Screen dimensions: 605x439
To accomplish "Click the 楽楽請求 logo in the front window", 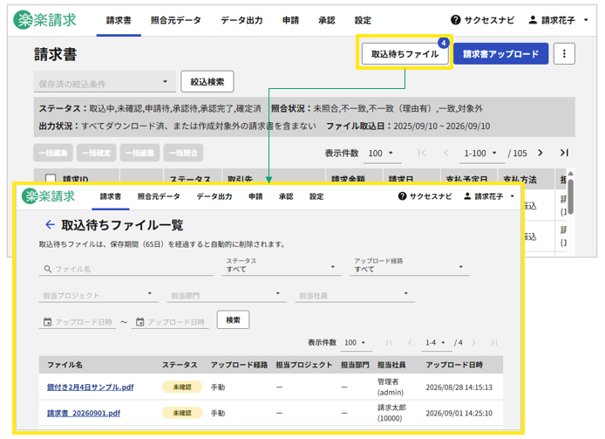I will (x=48, y=195).
